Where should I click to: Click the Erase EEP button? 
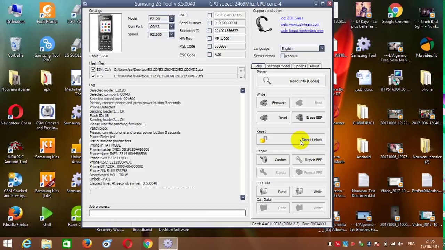coord(309,117)
